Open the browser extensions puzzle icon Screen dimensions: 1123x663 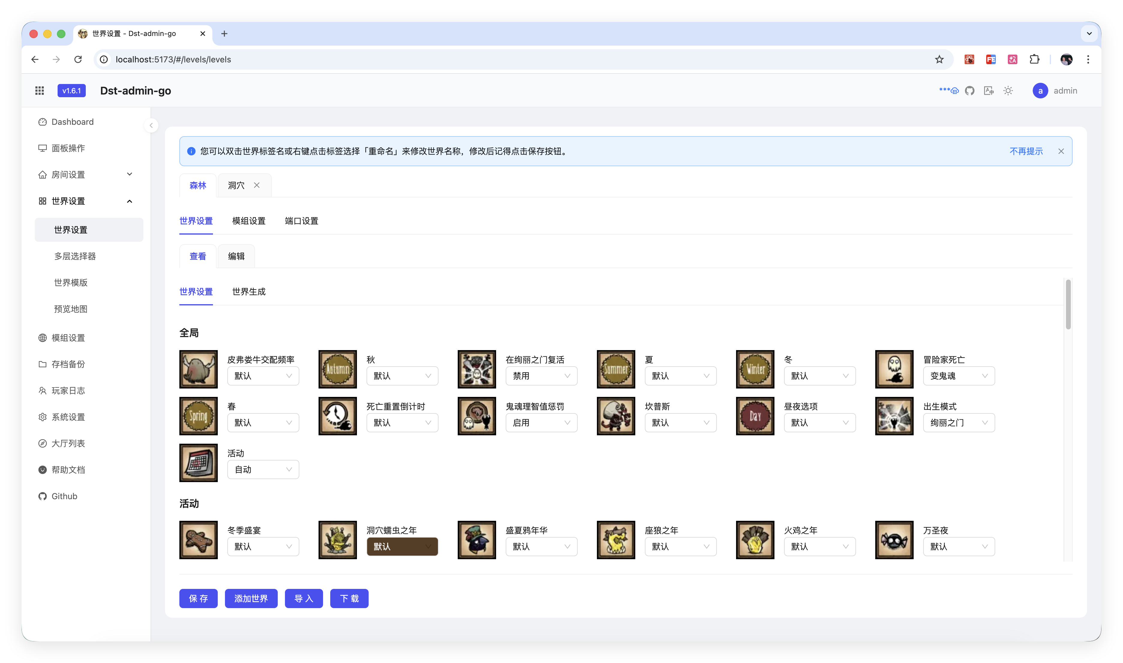[x=1034, y=59]
